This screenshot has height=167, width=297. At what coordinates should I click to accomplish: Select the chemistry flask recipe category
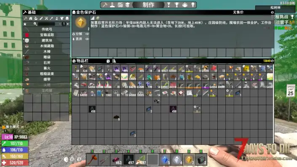pyautogui.click(x=56, y=19)
